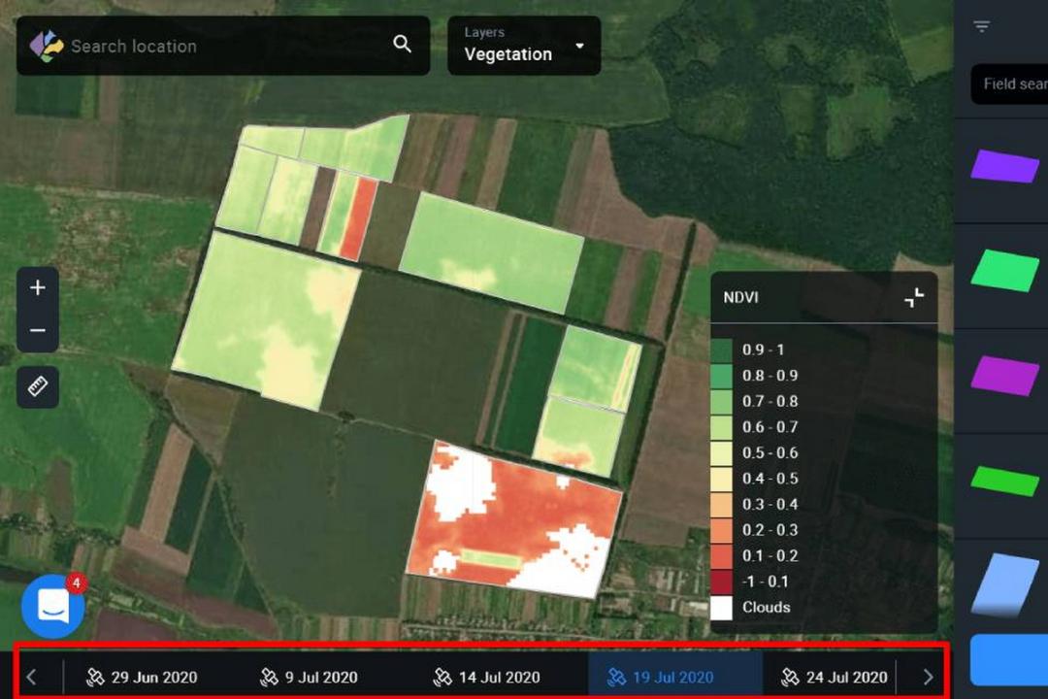Click the search magnifier icon
The image size is (1048, 699).
coord(402,44)
